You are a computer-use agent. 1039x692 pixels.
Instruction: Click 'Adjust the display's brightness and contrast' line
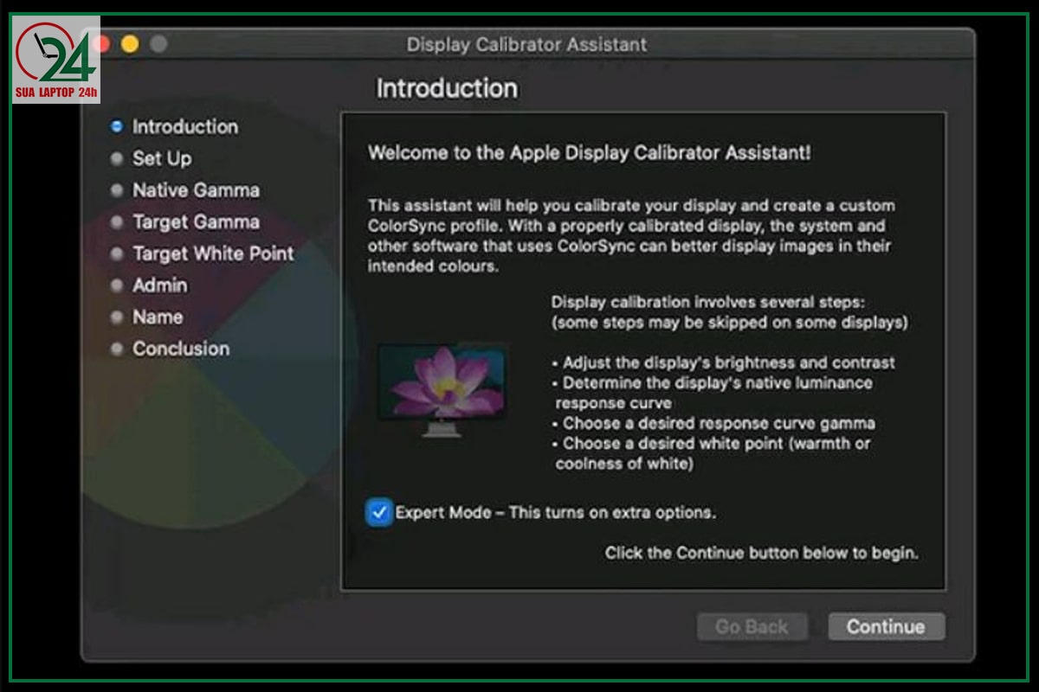pyautogui.click(x=724, y=362)
